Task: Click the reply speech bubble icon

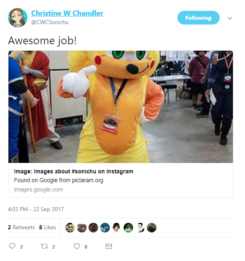Action: (x=12, y=246)
